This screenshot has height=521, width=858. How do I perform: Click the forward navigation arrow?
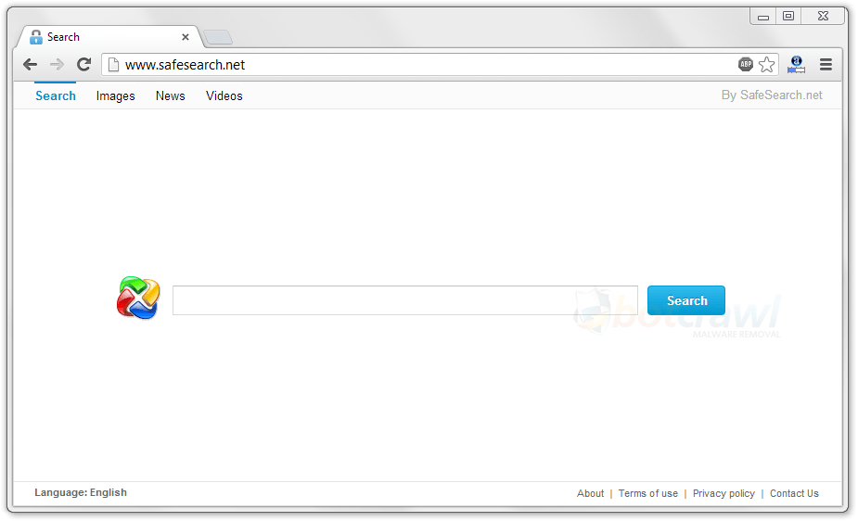click(x=57, y=65)
